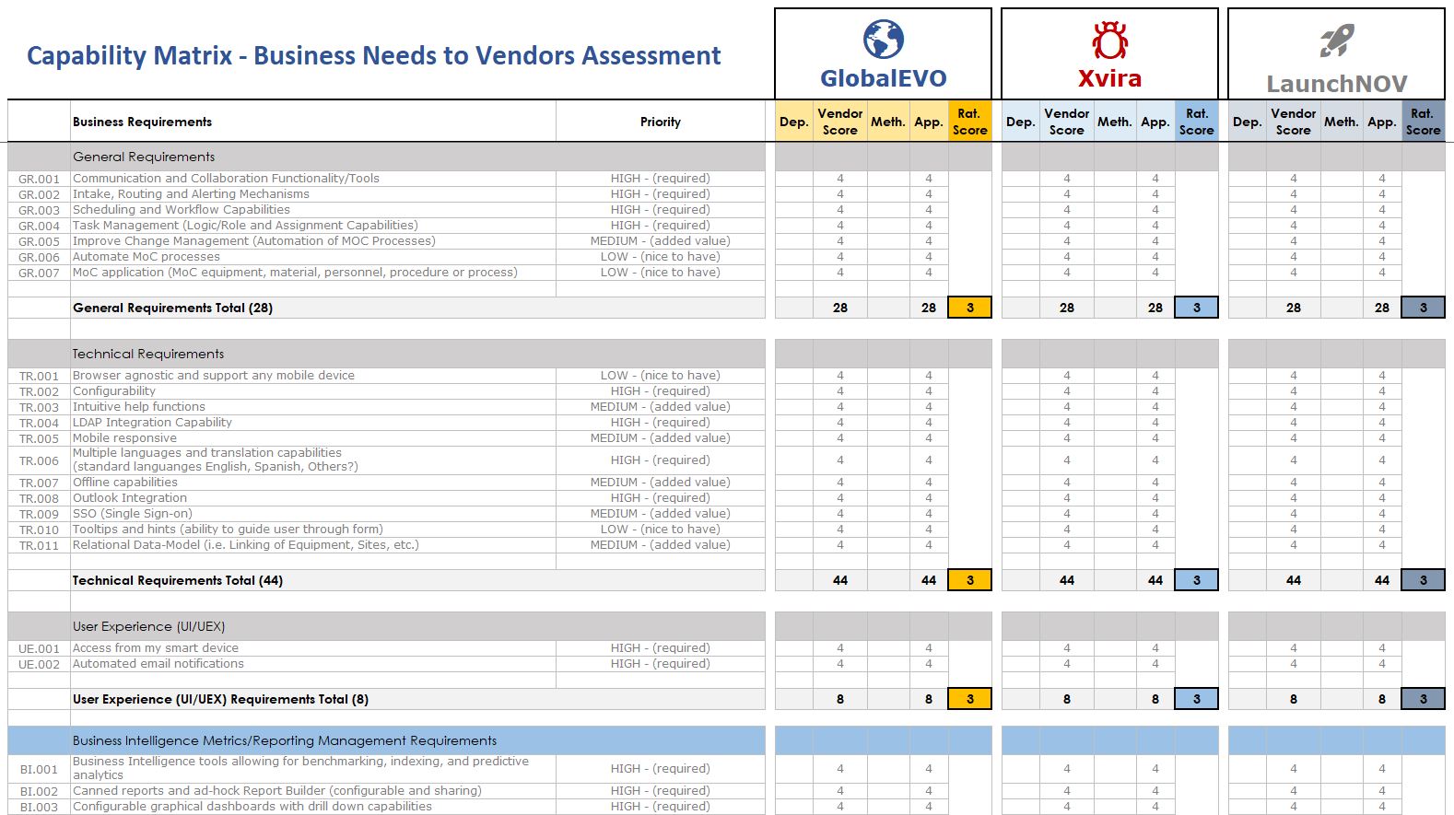This screenshot has width=1454, height=815.
Task: Click GlobalEVO Technical Requirements rating score cell
Action: [969, 580]
